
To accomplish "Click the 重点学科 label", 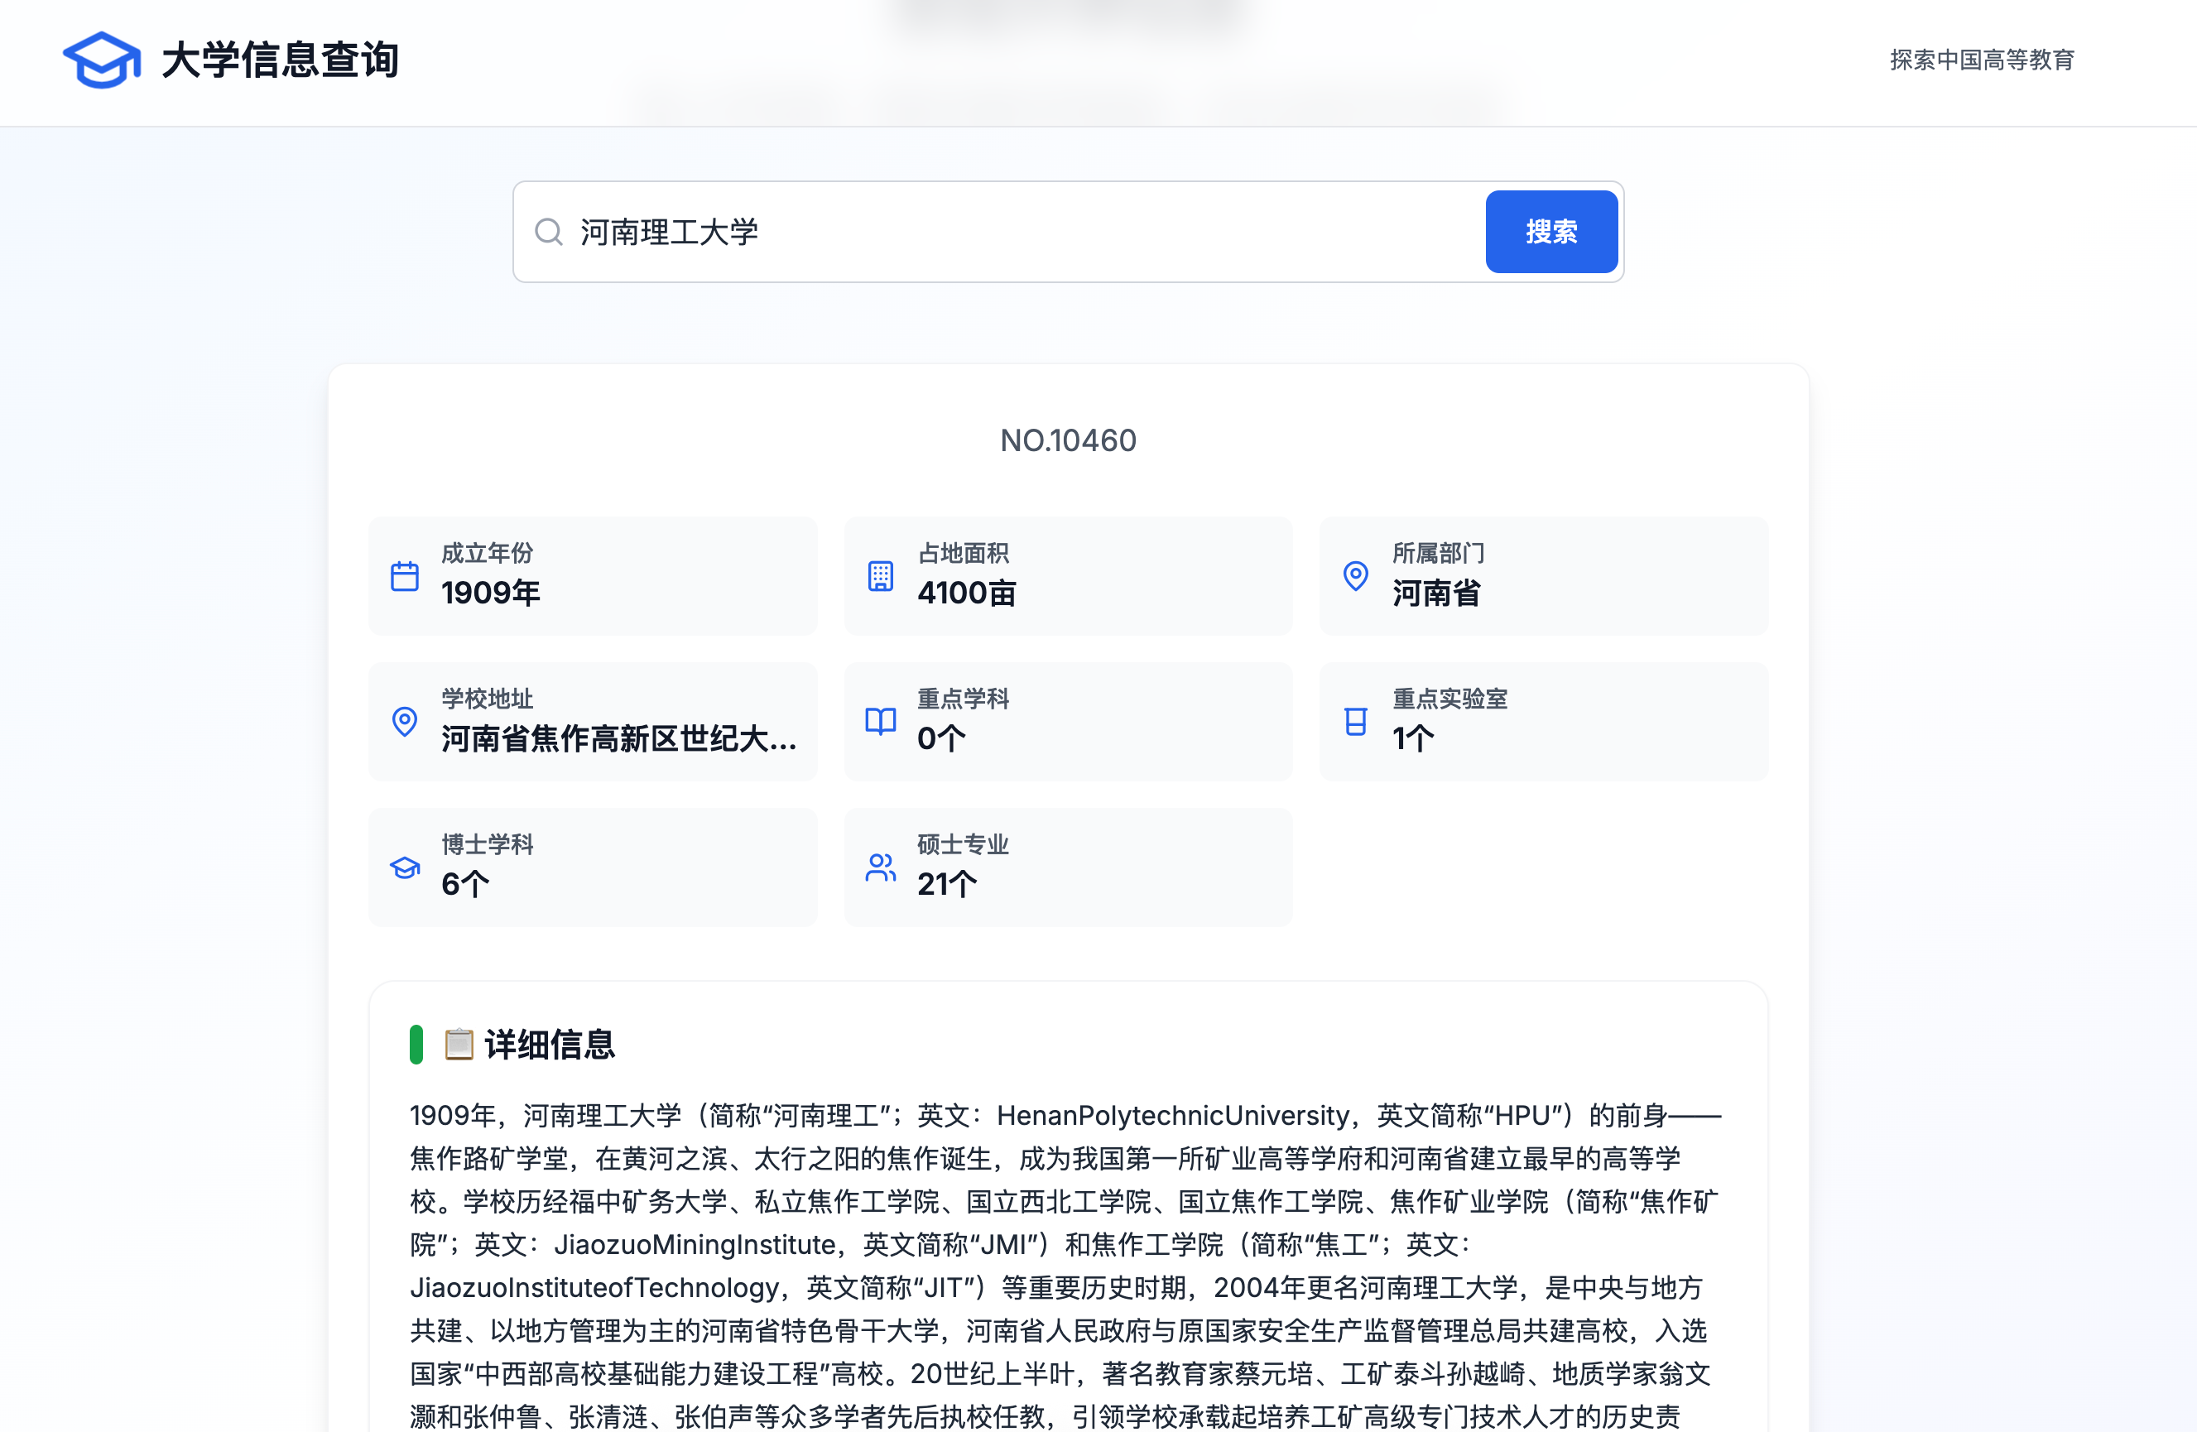I will click(963, 699).
